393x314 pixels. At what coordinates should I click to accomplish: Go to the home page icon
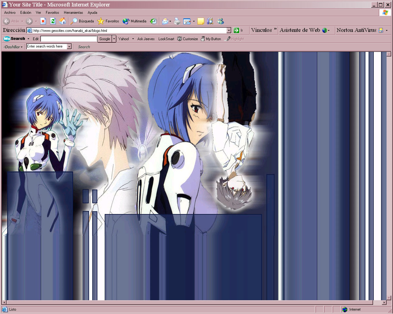tap(63, 21)
